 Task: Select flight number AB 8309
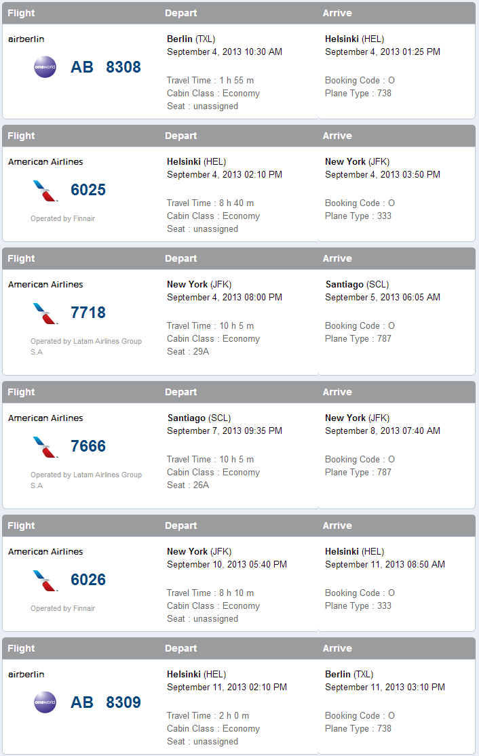coord(106,702)
